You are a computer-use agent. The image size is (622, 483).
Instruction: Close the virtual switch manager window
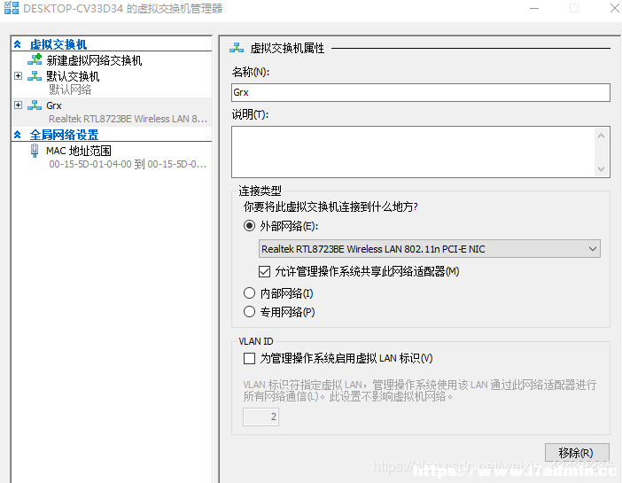[614, 8]
